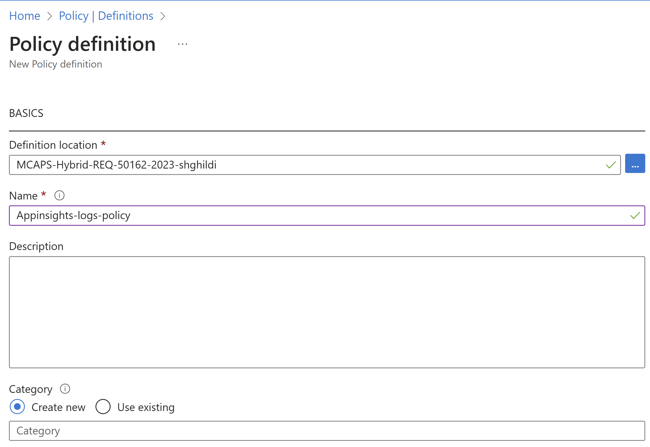
Task: Click the info icon beside Category label
Action: pos(65,389)
